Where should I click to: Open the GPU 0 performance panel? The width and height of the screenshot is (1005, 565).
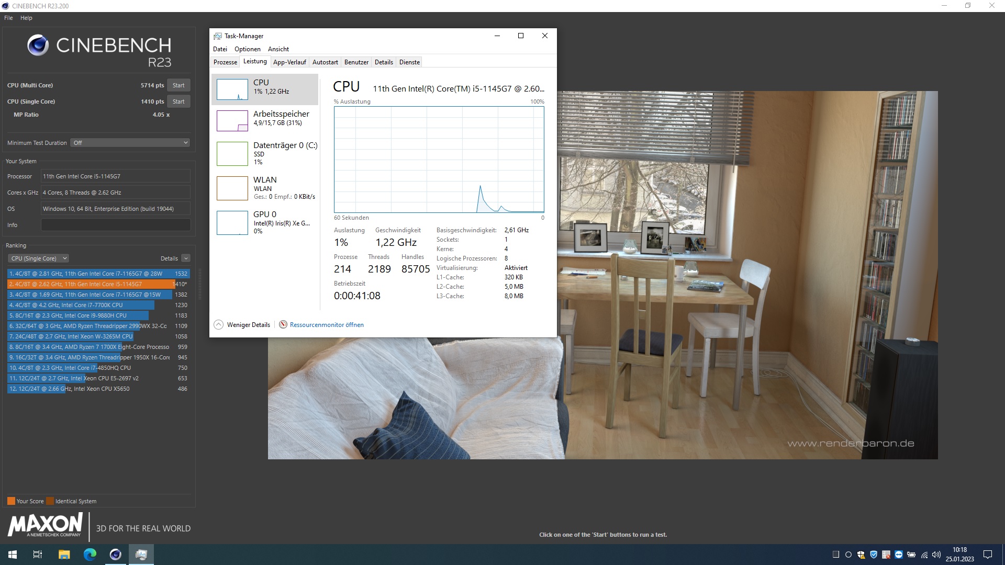pyautogui.click(x=264, y=222)
